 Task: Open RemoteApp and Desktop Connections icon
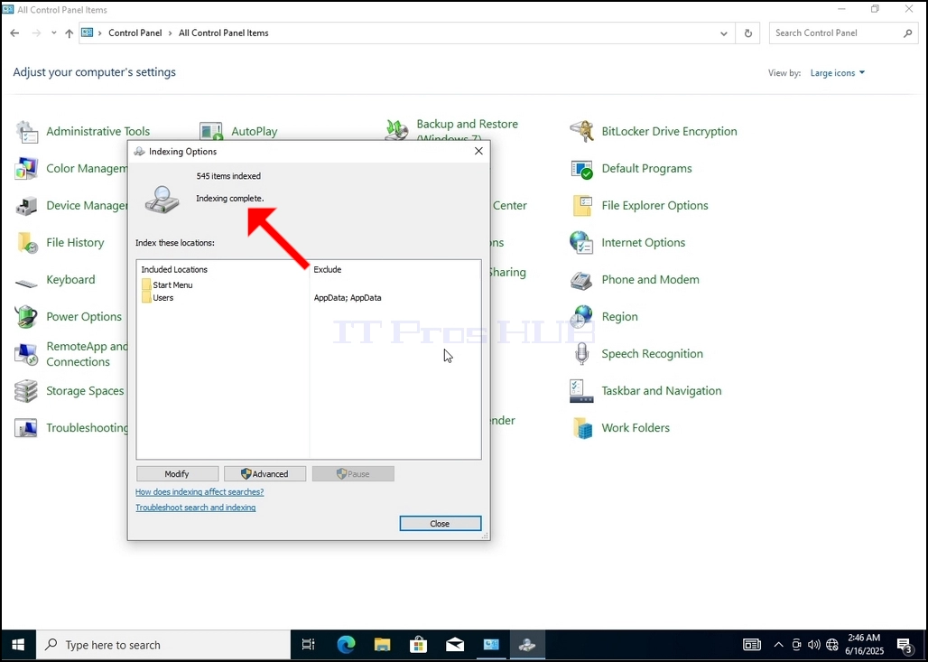coord(27,354)
